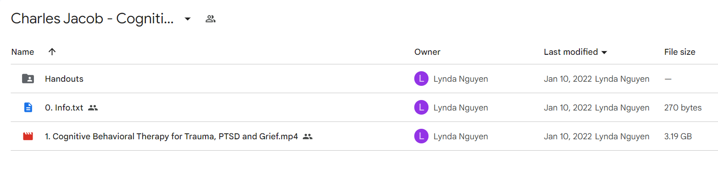Select the Handouts shared folder icon
718x179 pixels.
click(28, 79)
